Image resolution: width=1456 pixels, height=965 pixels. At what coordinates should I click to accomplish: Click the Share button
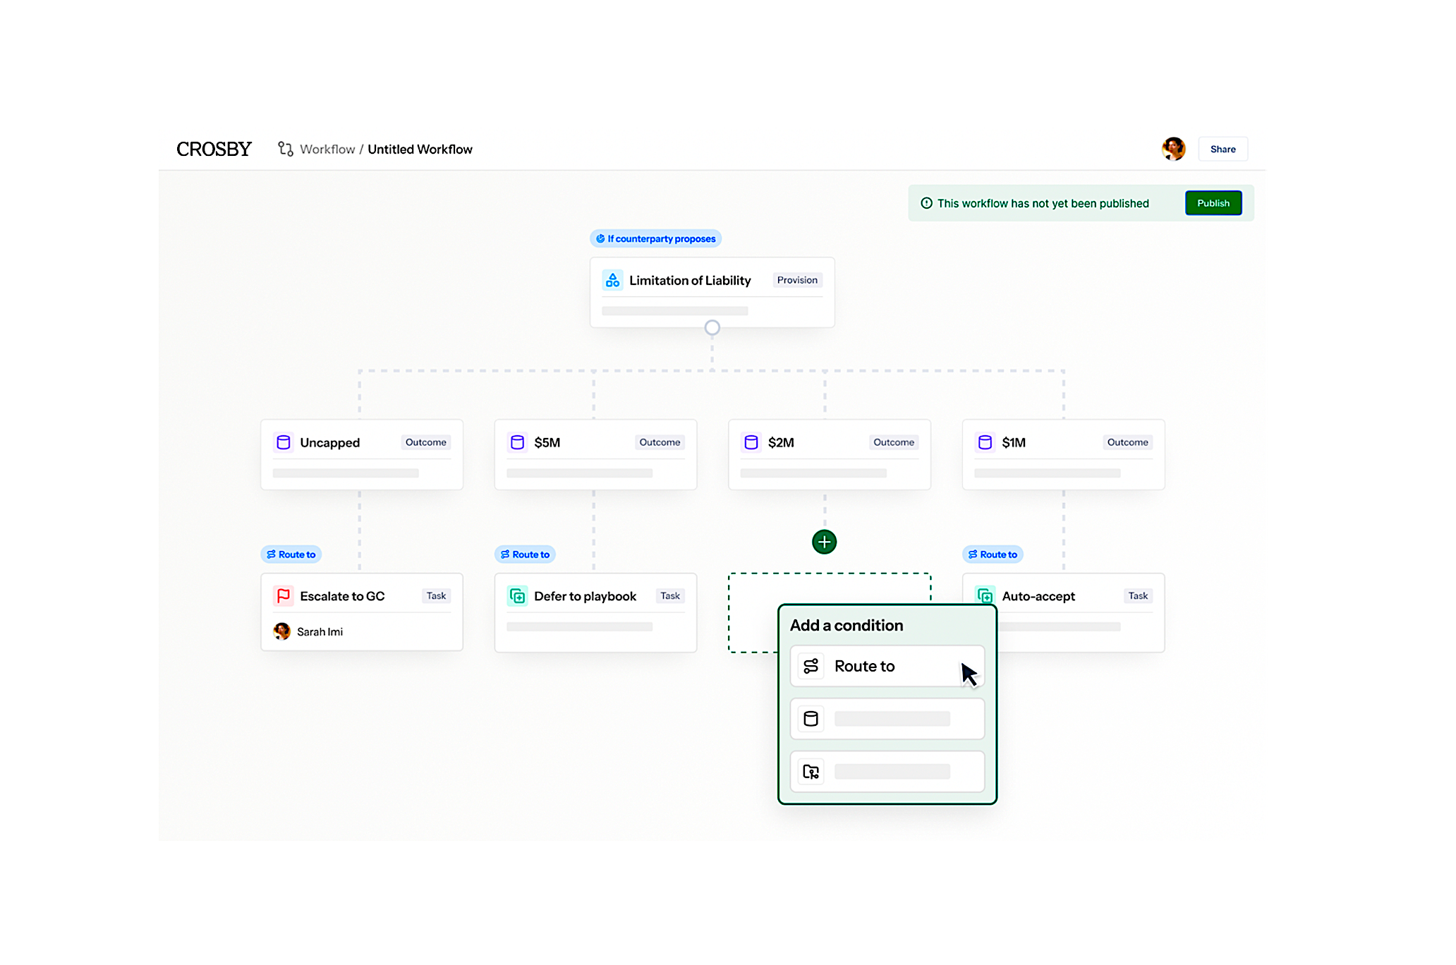[x=1223, y=149]
